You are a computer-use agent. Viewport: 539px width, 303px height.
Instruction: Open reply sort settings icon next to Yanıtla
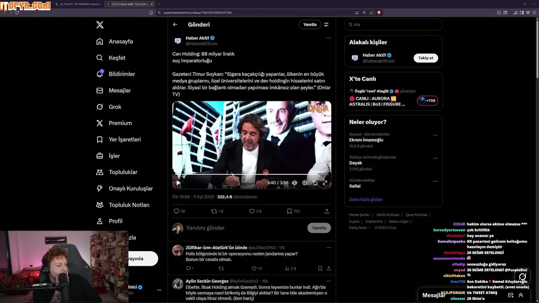(326, 24)
